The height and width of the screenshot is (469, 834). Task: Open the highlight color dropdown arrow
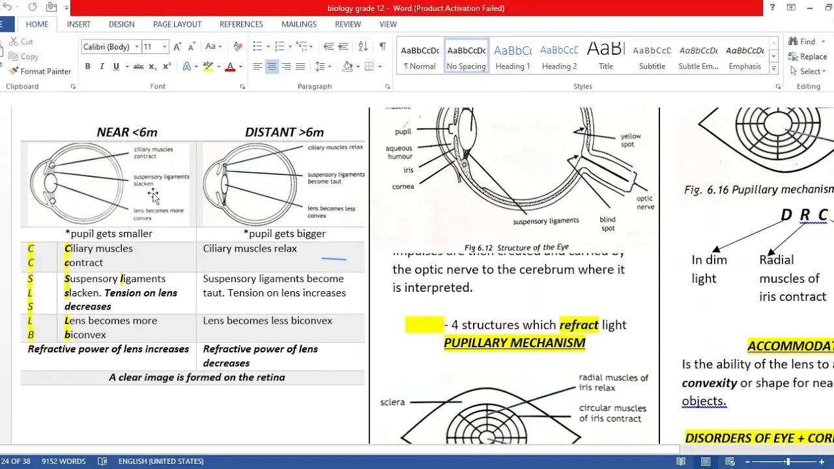(x=218, y=66)
